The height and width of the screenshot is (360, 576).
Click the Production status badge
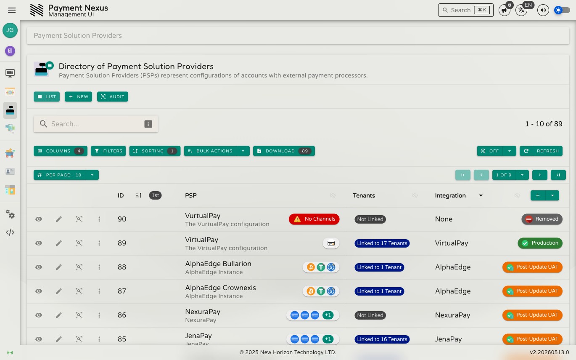540,243
